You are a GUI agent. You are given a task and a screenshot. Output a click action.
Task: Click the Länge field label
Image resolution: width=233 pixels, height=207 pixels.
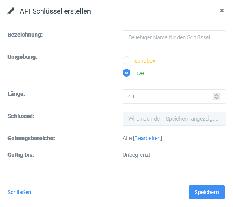click(x=16, y=94)
